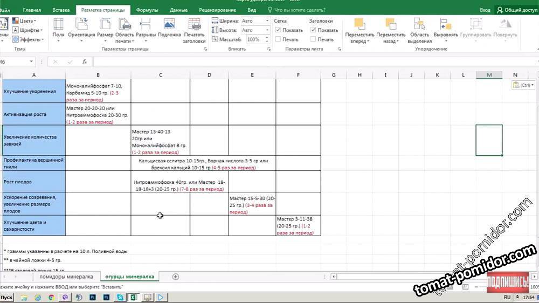This screenshot has height=303, width=539.
Task: Open the Вид ribbon tab
Action: pos(252,10)
